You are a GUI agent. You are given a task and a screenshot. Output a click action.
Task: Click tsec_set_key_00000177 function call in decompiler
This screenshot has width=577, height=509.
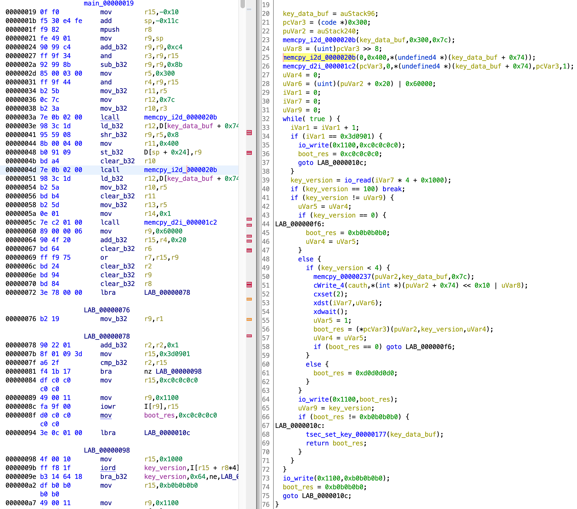pos(346,434)
